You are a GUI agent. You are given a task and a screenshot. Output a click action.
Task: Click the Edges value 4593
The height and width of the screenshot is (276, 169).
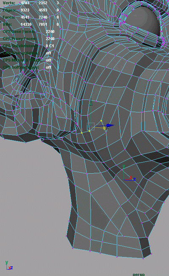point(43,10)
